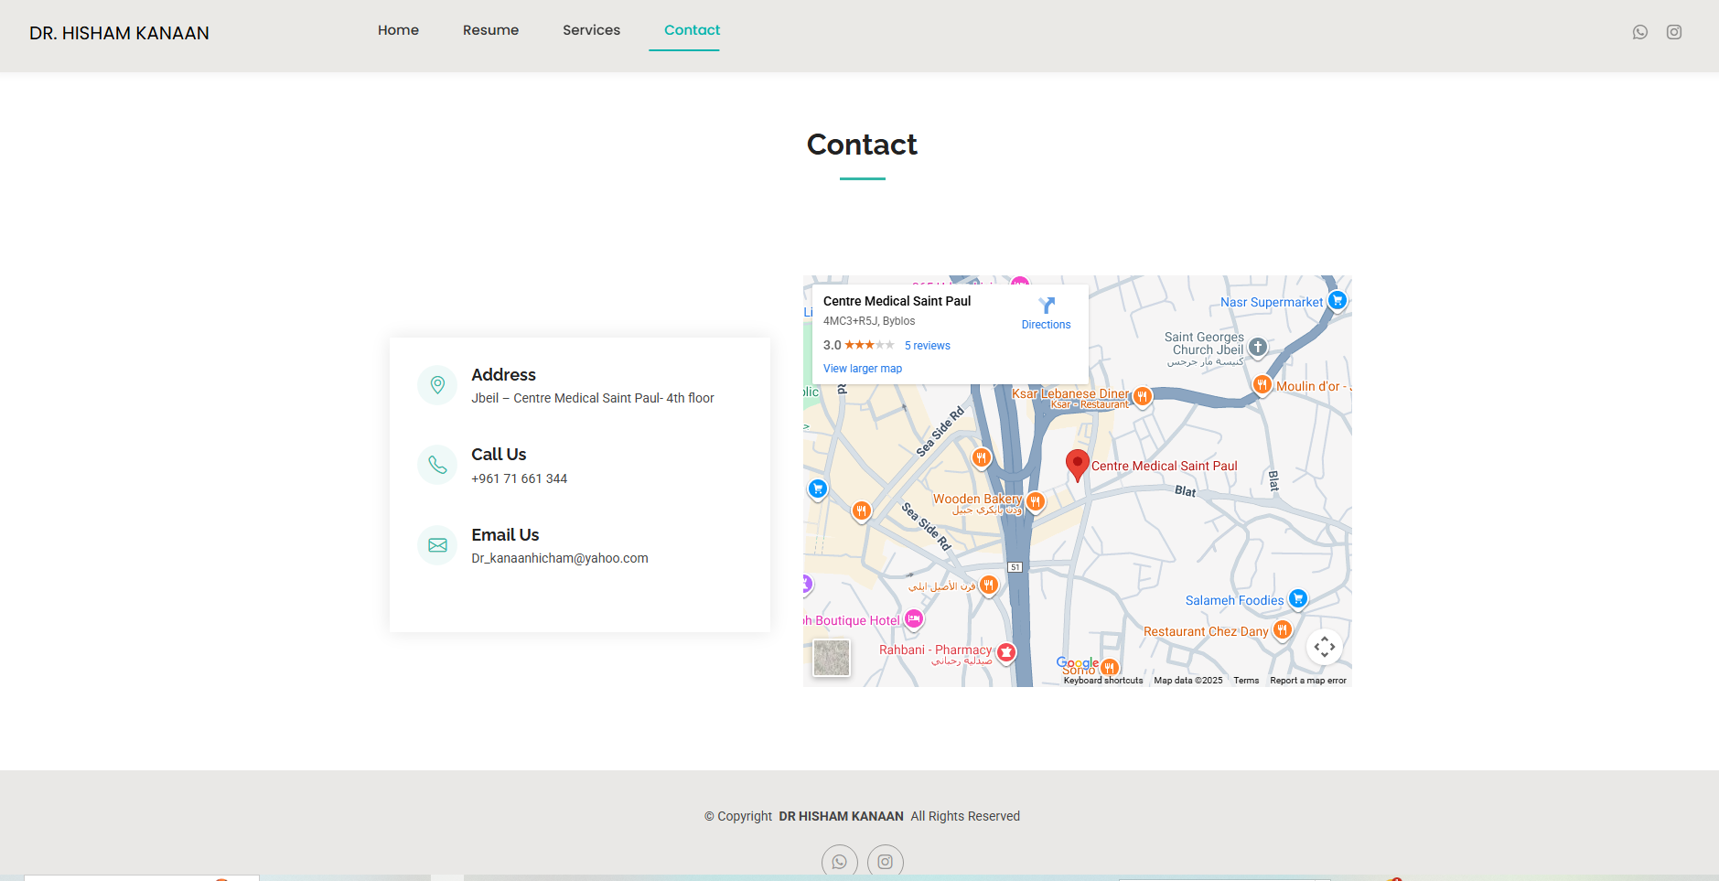Click the Rahbani Pharmacy map marker
Image resolution: width=1719 pixels, height=881 pixels.
click(x=1006, y=651)
